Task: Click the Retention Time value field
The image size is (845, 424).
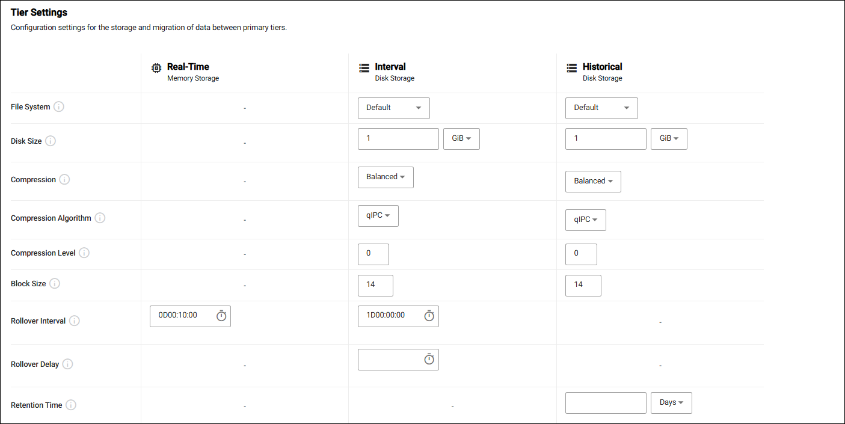Action: (606, 402)
